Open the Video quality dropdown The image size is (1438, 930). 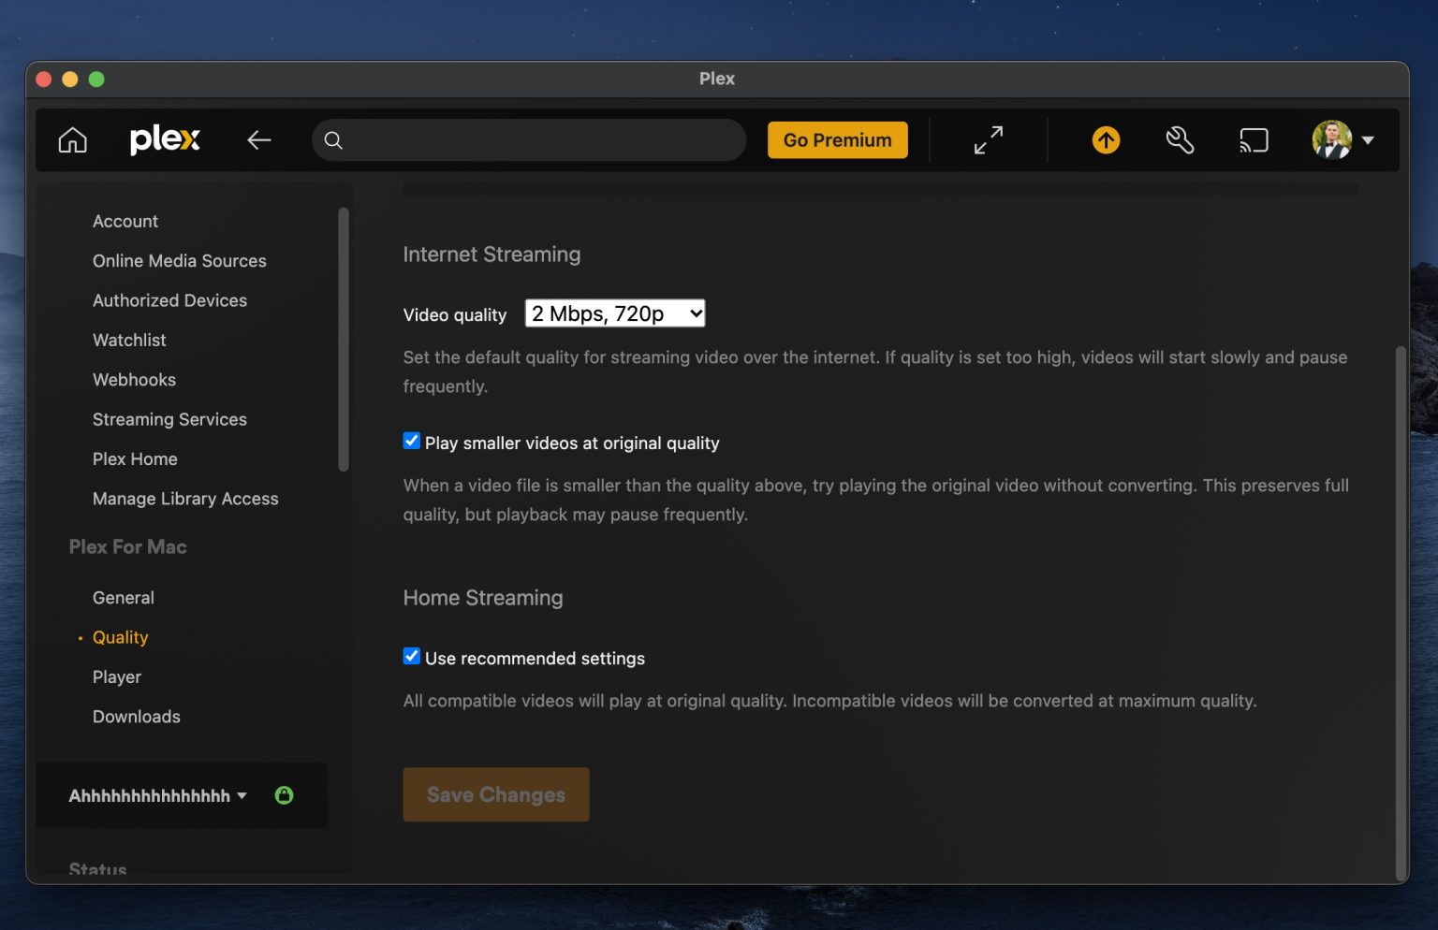[x=614, y=313]
